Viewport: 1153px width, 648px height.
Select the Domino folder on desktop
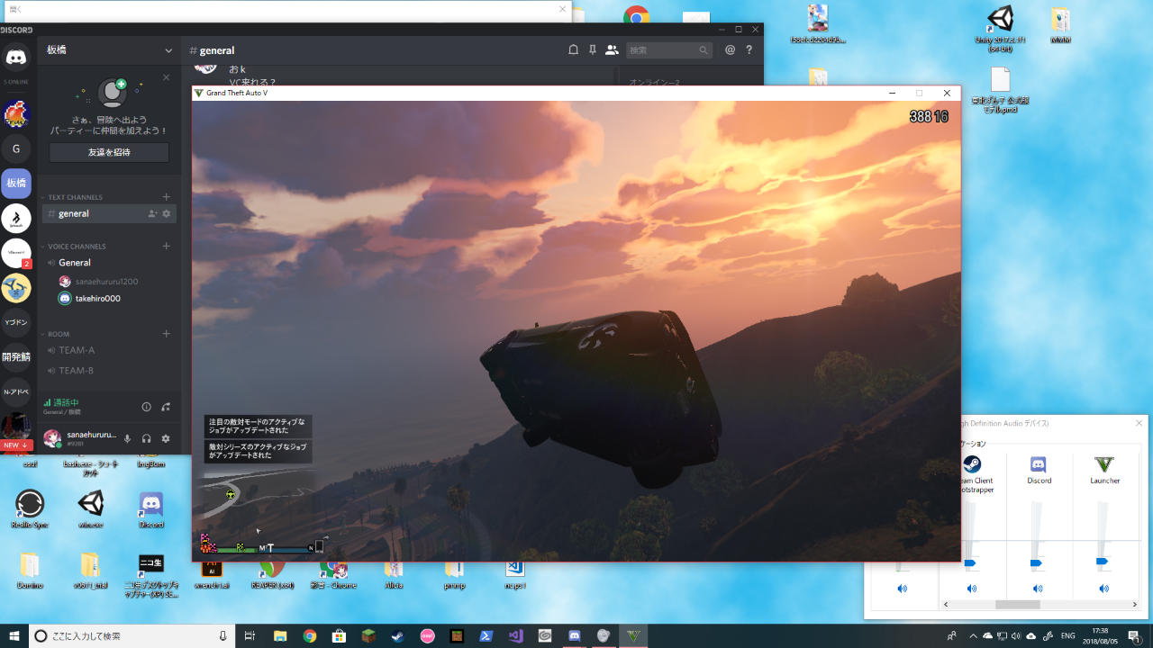(30, 571)
